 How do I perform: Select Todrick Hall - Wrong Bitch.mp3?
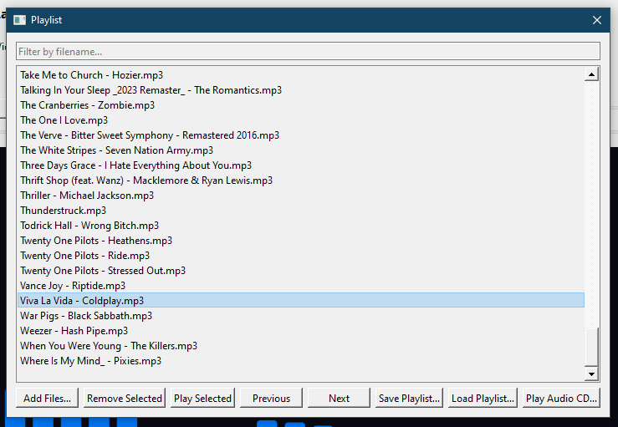pos(301,226)
